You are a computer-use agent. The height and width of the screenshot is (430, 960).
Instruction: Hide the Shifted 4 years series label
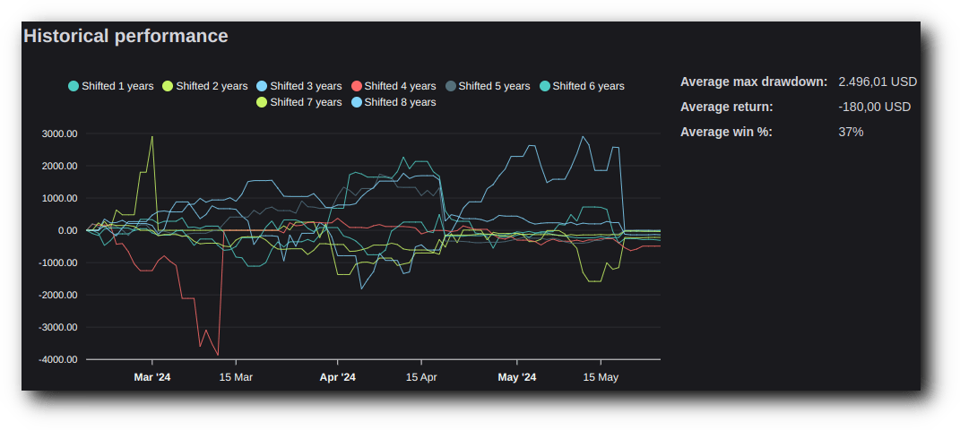point(400,86)
